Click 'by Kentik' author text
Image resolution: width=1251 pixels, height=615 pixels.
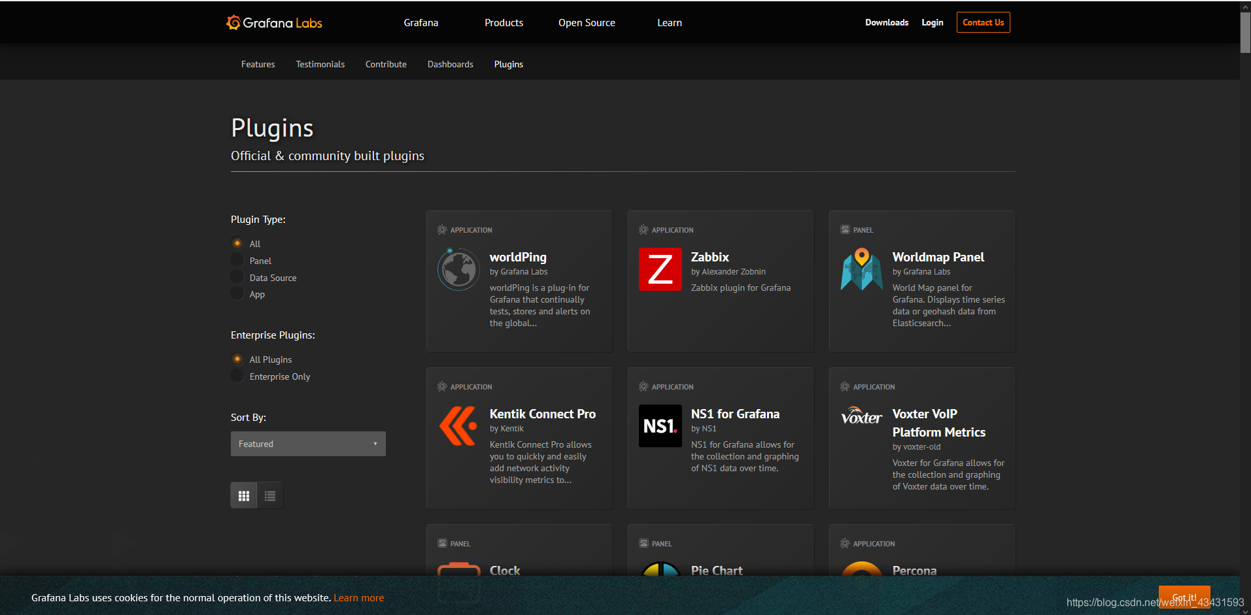506,429
